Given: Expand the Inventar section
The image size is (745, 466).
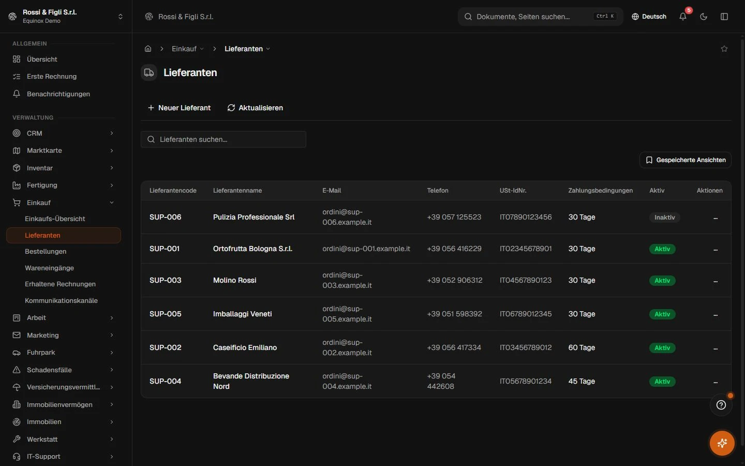Looking at the screenshot, I should click(x=63, y=168).
